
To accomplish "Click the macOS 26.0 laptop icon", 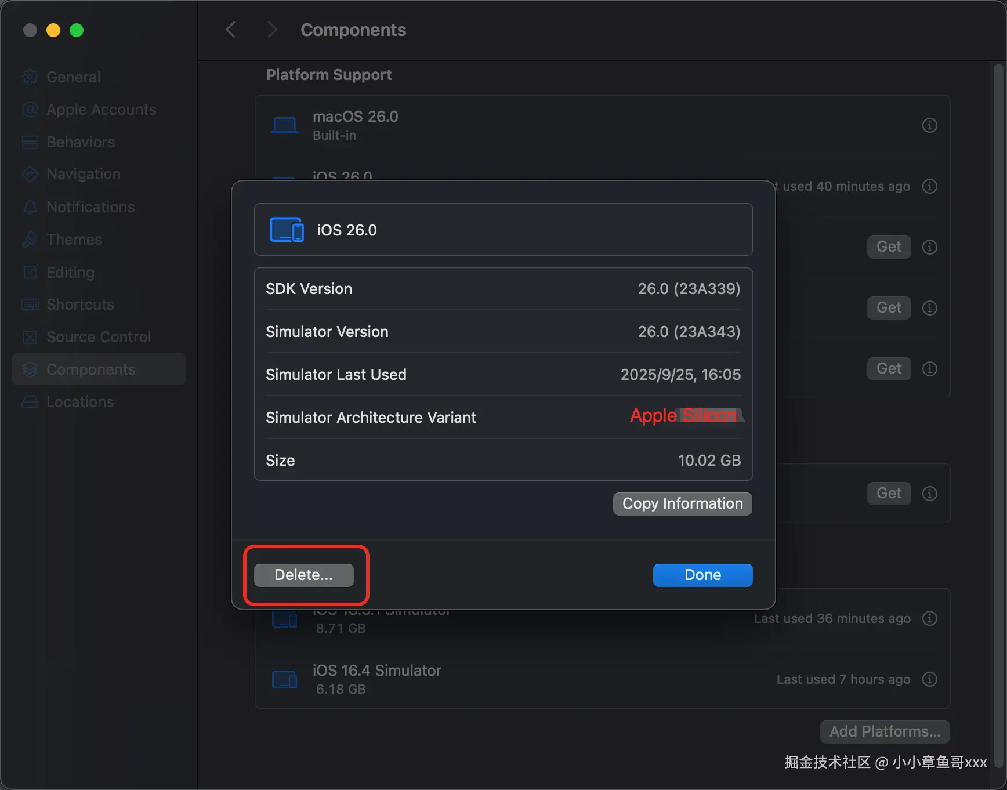I will click(285, 125).
